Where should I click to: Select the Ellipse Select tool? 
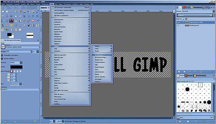click(7, 12)
